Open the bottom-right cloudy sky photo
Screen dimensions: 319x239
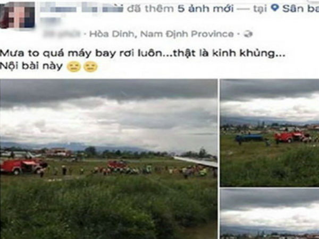[270, 214]
